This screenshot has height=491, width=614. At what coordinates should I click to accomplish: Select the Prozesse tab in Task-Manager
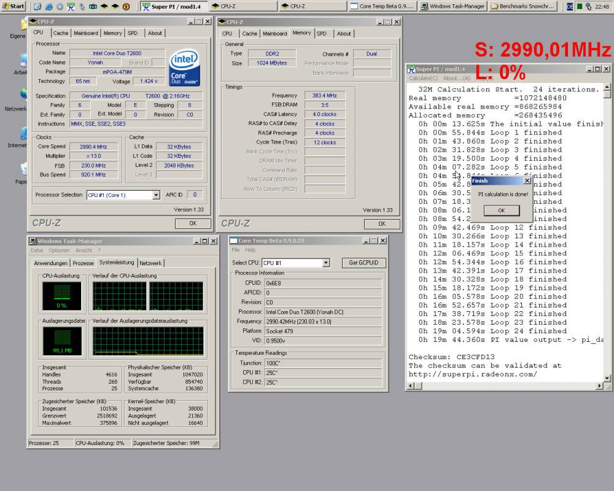click(x=83, y=263)
